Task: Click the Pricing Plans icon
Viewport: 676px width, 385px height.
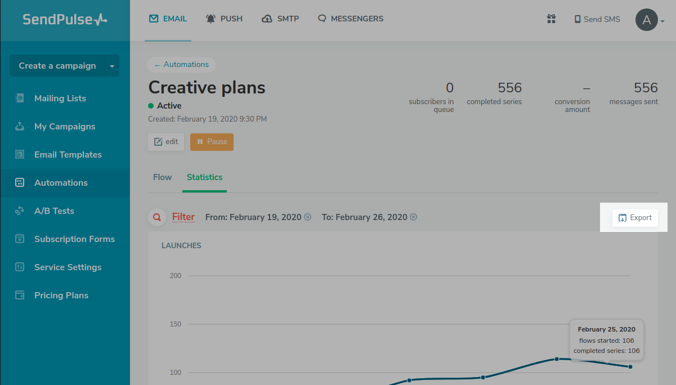Action: point(20,296)
